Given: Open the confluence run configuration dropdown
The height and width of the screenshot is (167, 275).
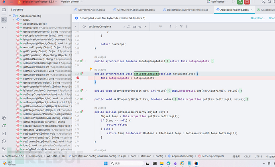Looking at the screenshot, I should tap(217, 2).
